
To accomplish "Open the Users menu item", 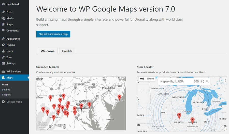I will tap(9, 51).
